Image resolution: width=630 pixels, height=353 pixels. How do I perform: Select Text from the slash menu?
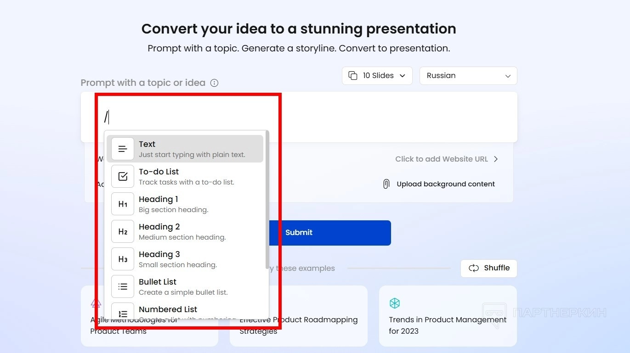click(185, 149)
